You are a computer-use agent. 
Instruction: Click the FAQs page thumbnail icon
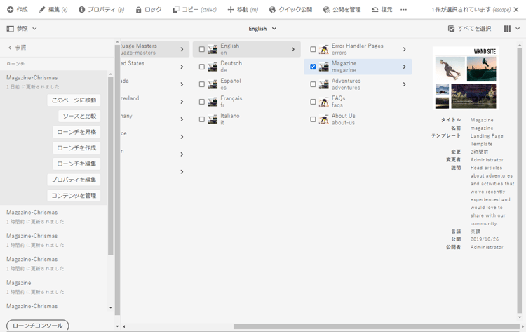[x=324, y=102]
